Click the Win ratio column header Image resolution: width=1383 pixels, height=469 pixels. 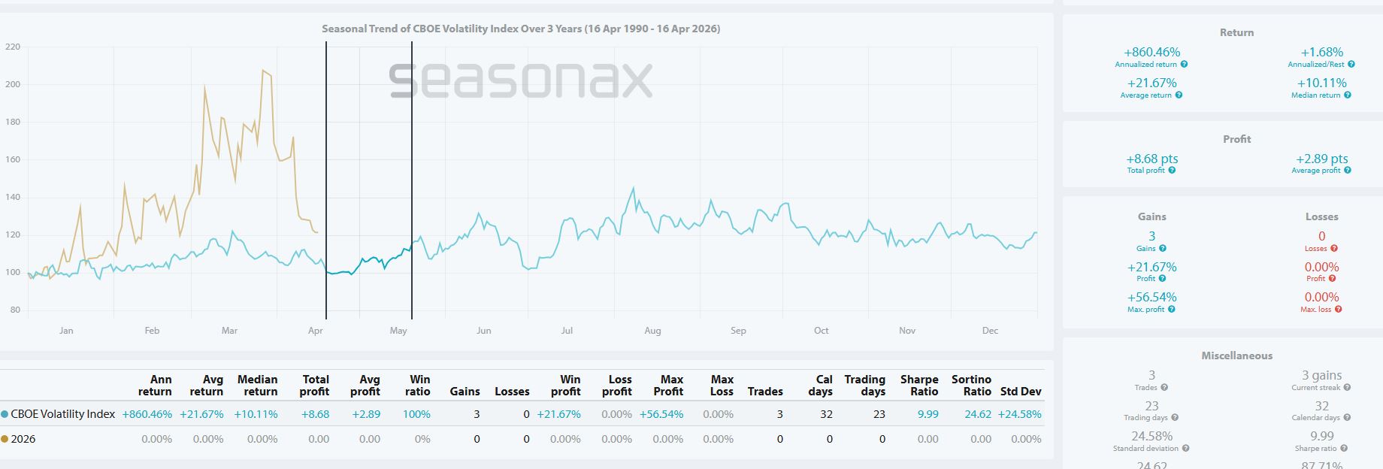pos(419,386)
